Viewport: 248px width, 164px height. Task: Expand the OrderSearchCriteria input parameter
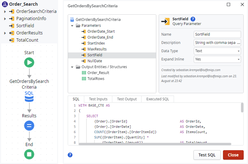4,11
